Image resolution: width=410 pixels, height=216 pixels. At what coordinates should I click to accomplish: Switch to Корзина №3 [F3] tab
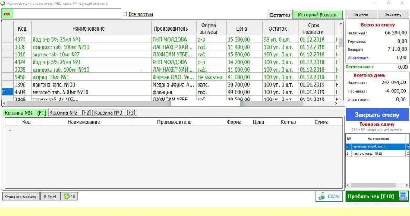(x=115, y=112)
